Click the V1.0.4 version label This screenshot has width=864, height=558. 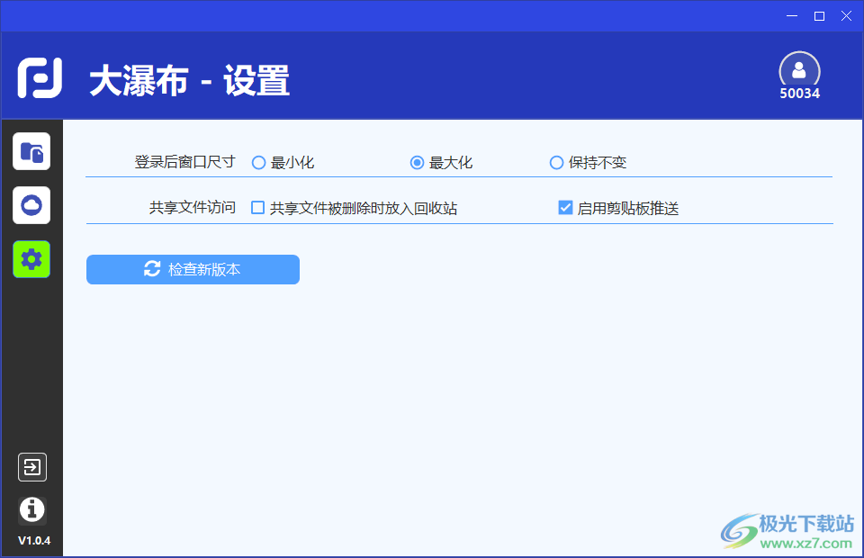click(33, 541)
